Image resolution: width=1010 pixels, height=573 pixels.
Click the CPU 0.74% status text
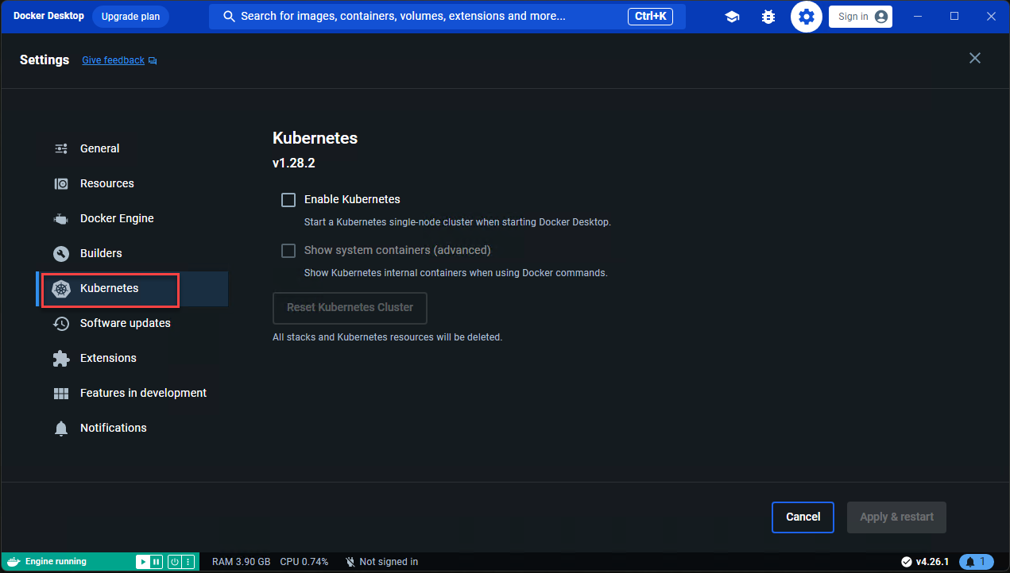[x=304, y=562]
